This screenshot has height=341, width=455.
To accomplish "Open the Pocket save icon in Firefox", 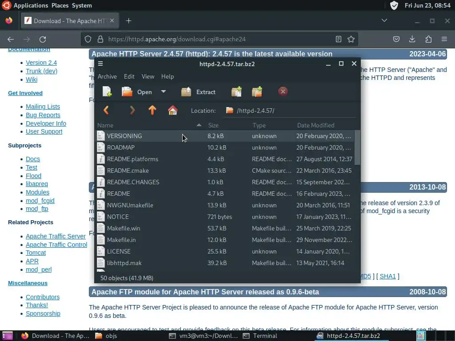I will pos(396,39).
